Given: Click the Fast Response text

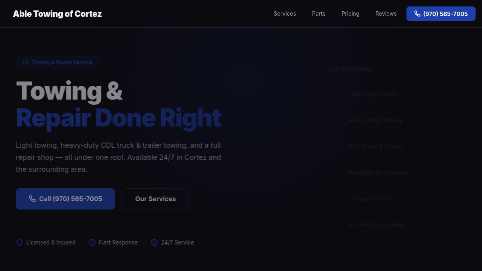Looking at the screenshot, I should [x=118, y=242].
